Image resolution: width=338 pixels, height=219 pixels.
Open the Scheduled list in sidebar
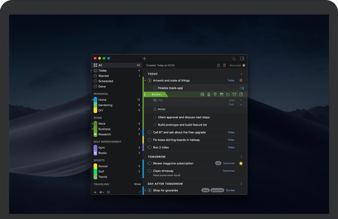(105, 81)
